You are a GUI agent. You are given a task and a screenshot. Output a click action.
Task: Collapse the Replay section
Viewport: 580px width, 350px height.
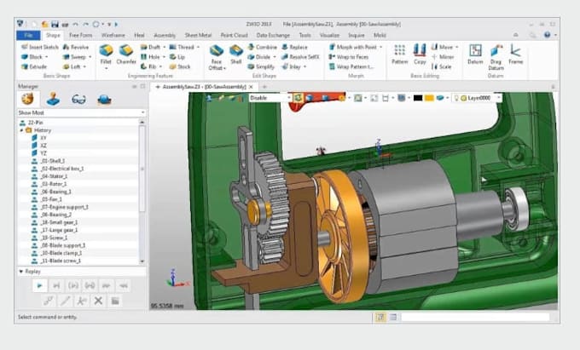21,272
